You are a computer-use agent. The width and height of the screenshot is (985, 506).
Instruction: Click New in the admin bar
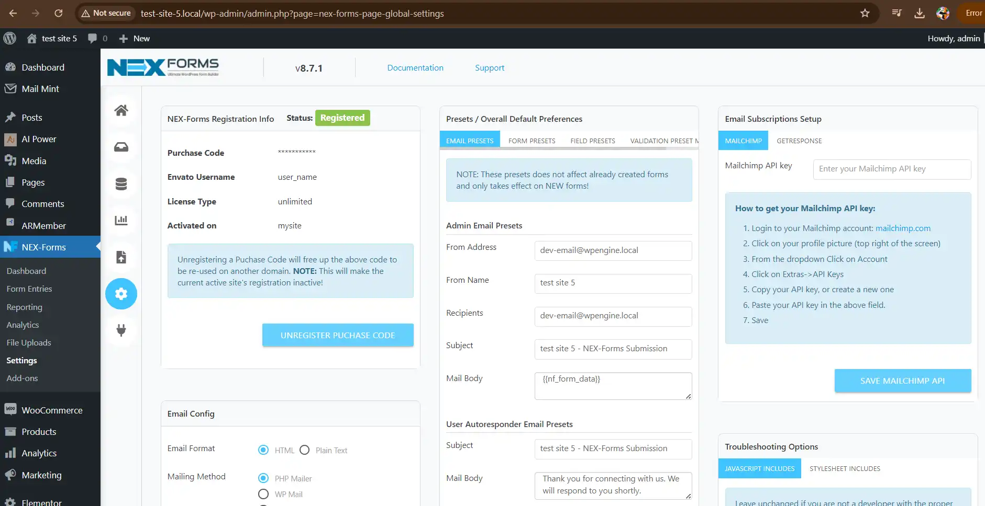point(135,38)
